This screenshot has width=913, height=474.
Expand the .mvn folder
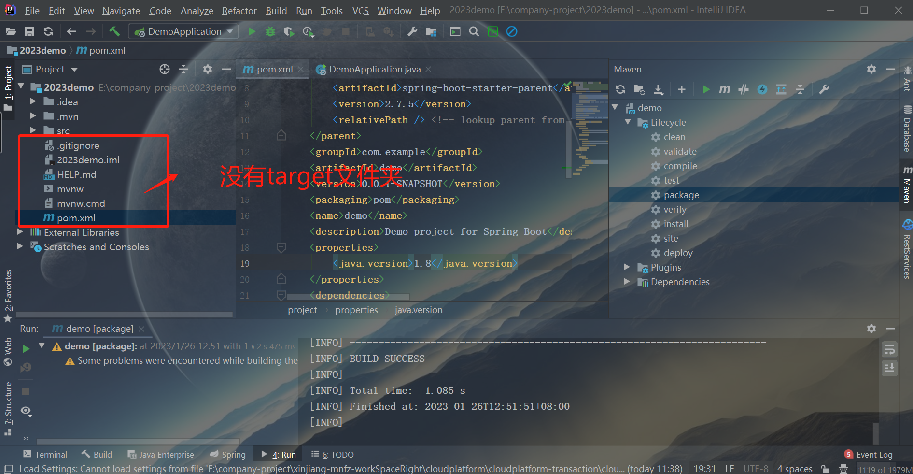click(33, 116)
